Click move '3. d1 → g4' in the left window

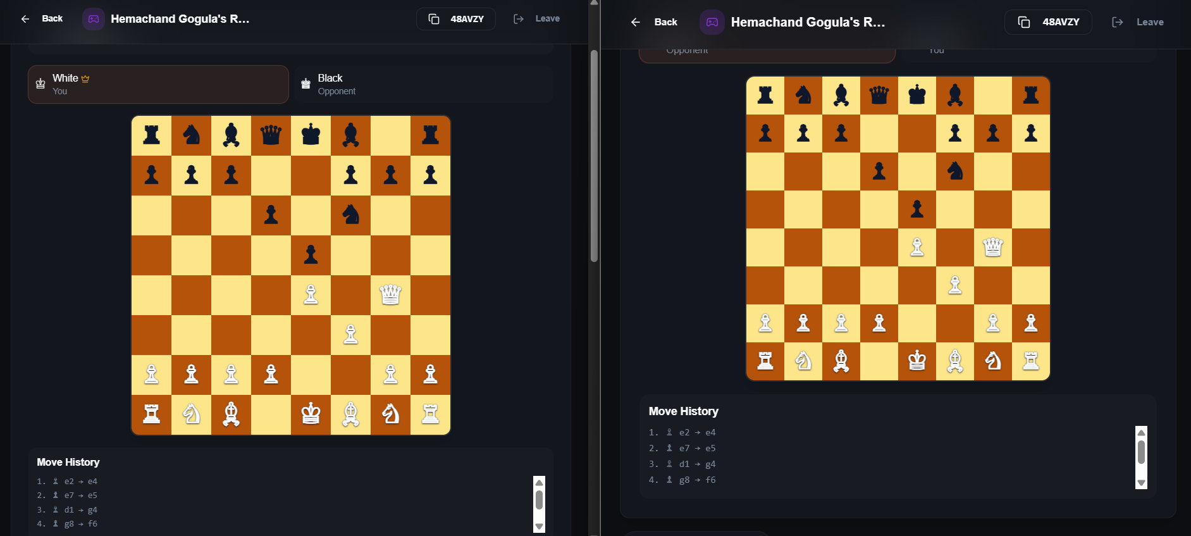[x=67, y=510]
